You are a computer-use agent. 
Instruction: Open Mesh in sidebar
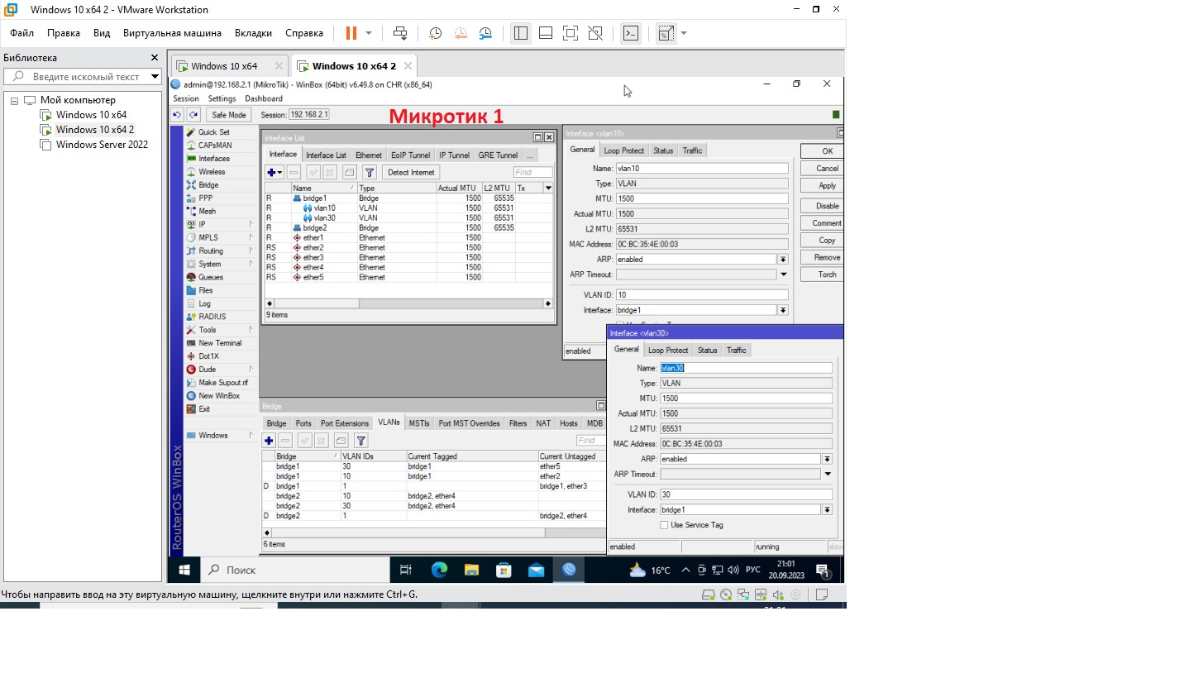coord(207,211)
